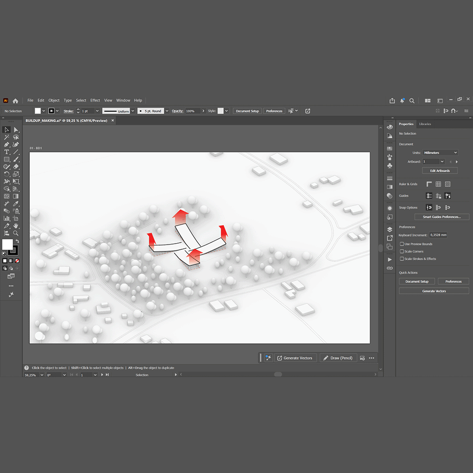Toggle rulers in Ruler & Grids
The image size is (473, 473).
(x=429, y=184)
